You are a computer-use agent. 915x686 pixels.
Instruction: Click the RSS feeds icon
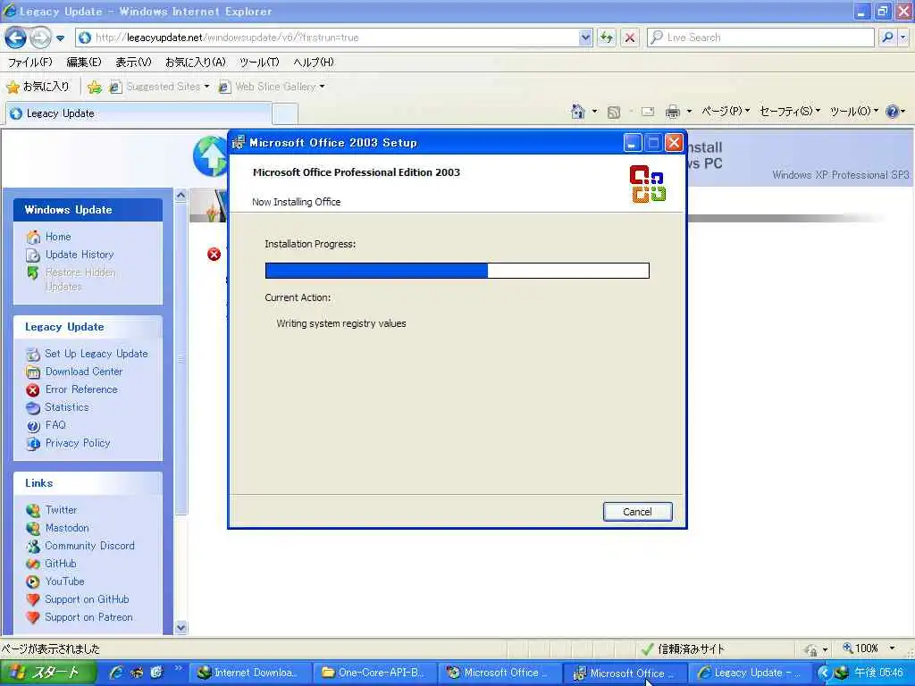coord(613,112)
